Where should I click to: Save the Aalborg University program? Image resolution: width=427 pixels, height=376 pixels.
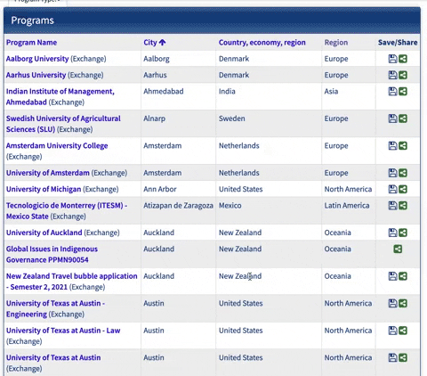tap(392, 59)
